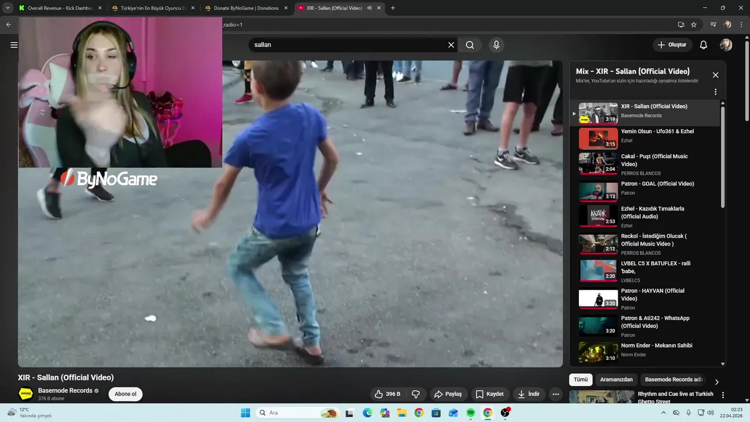
Task: Switch to Donate ByNoGame tab
Action: pos(246,8)
